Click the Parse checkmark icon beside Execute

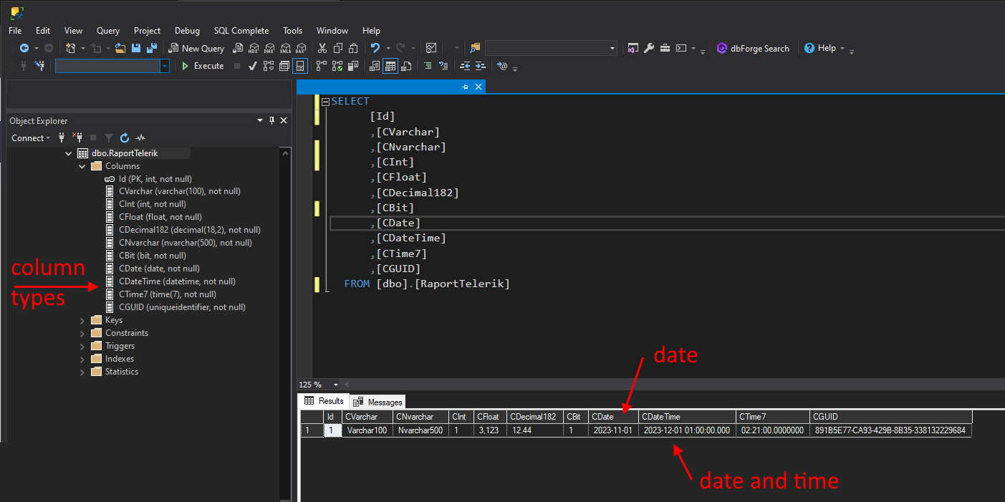click(253, 66)
